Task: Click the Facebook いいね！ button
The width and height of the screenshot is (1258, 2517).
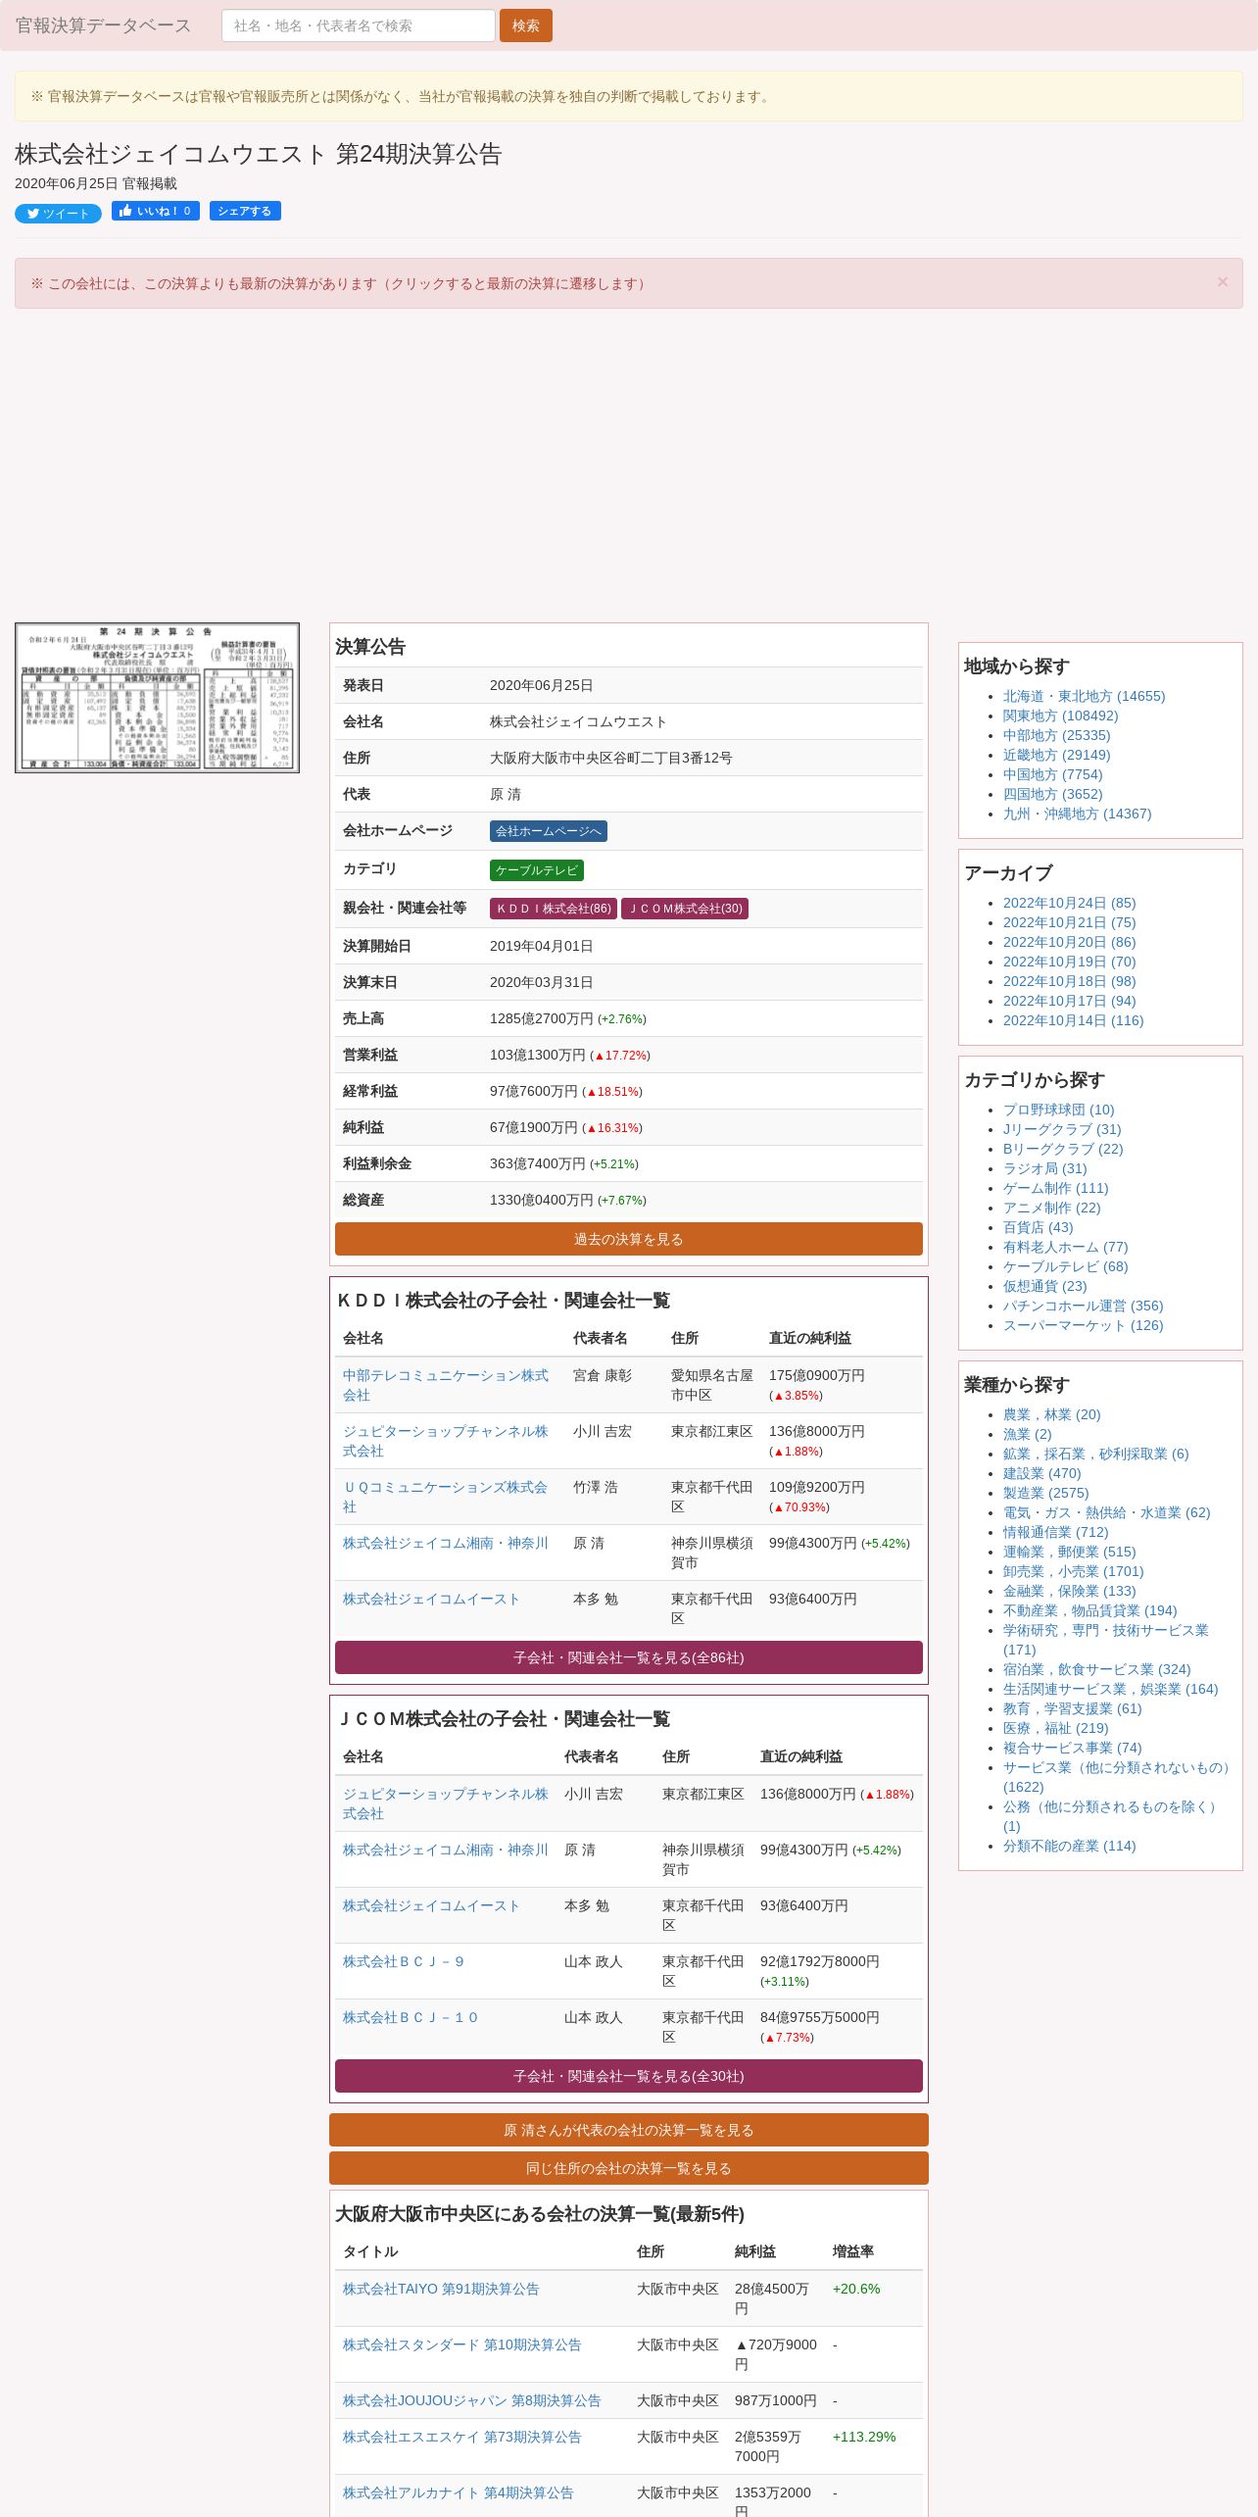Action: point(156,211)
